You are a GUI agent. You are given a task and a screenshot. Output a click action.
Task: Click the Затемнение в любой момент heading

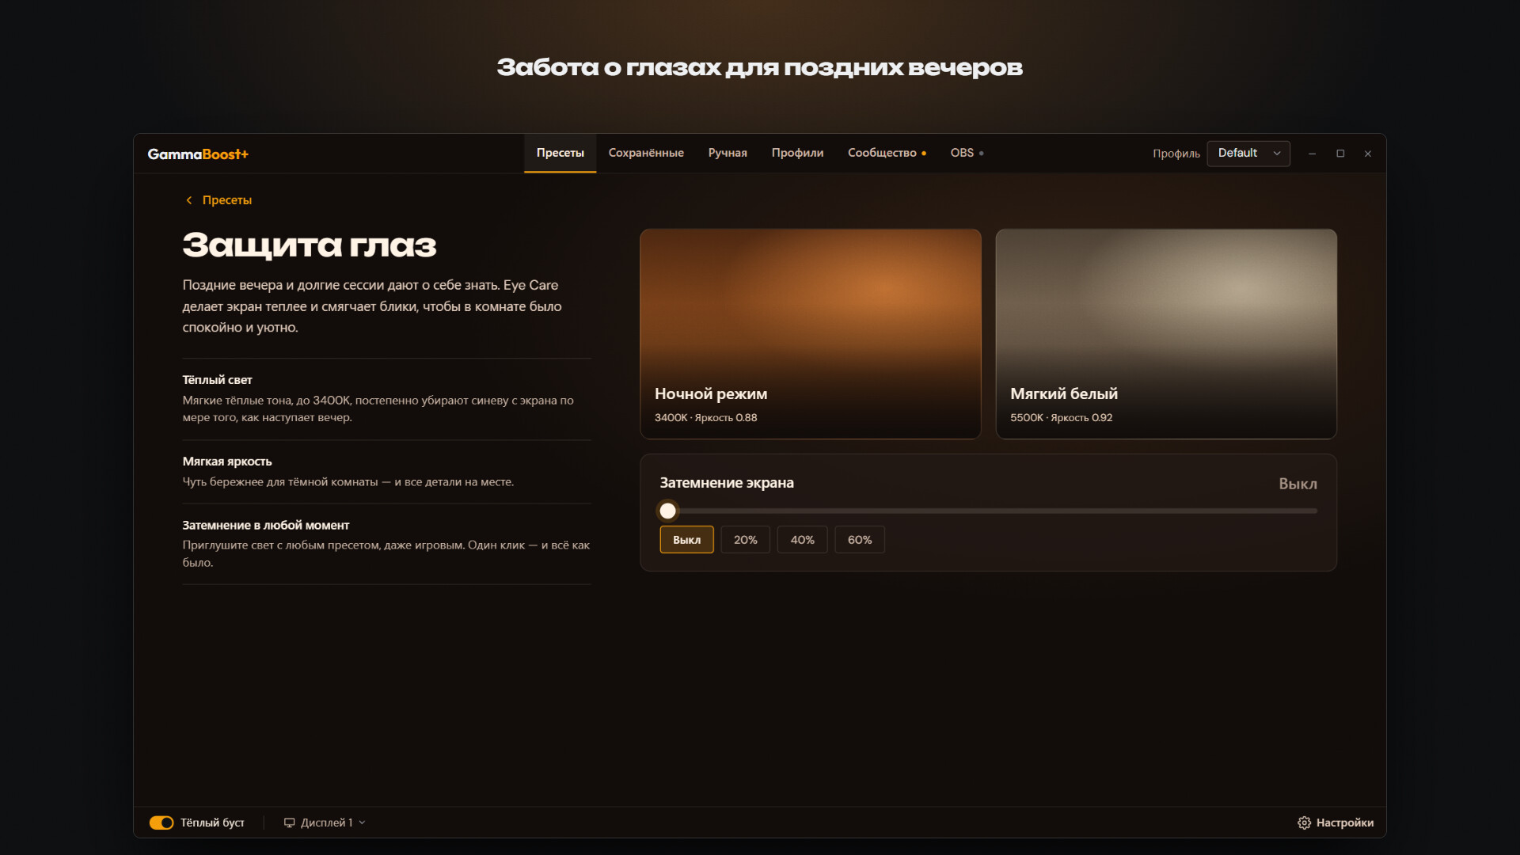(266, 526)
